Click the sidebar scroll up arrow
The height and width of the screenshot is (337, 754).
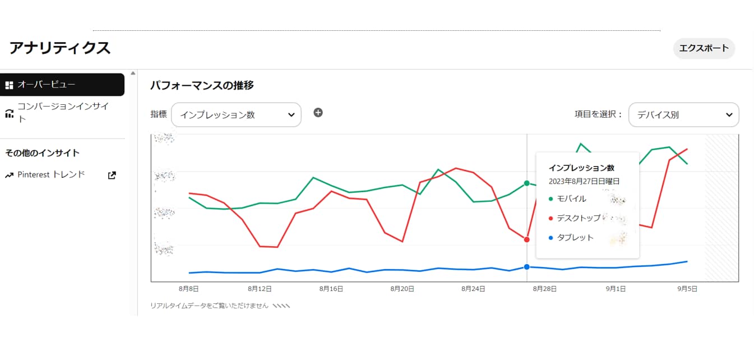133,73
